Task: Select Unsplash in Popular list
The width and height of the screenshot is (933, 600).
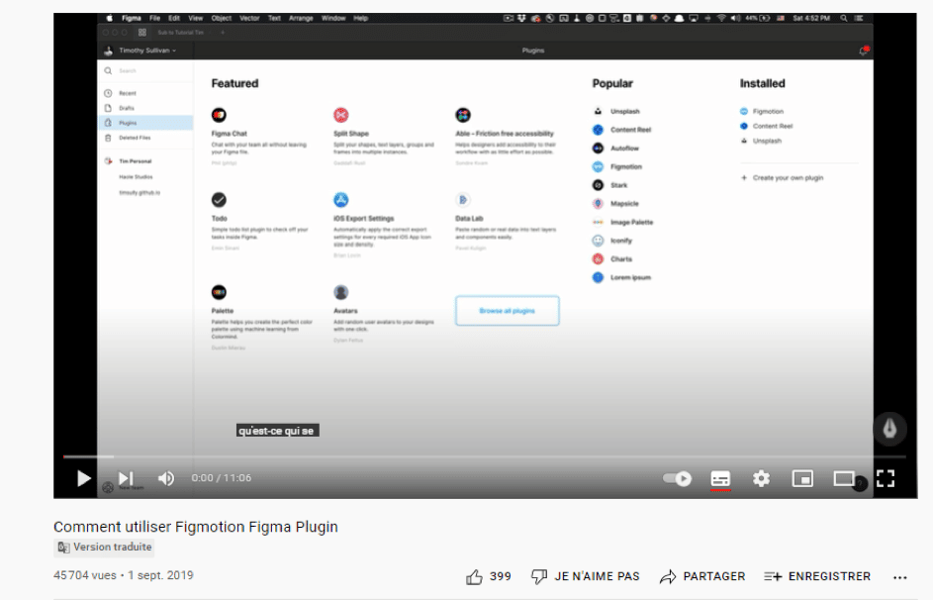Action: 616,111
